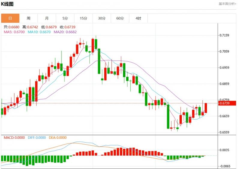Click the MA5: 0.6700 indicator label
This screenshot has height=169, width=240.
14,32
